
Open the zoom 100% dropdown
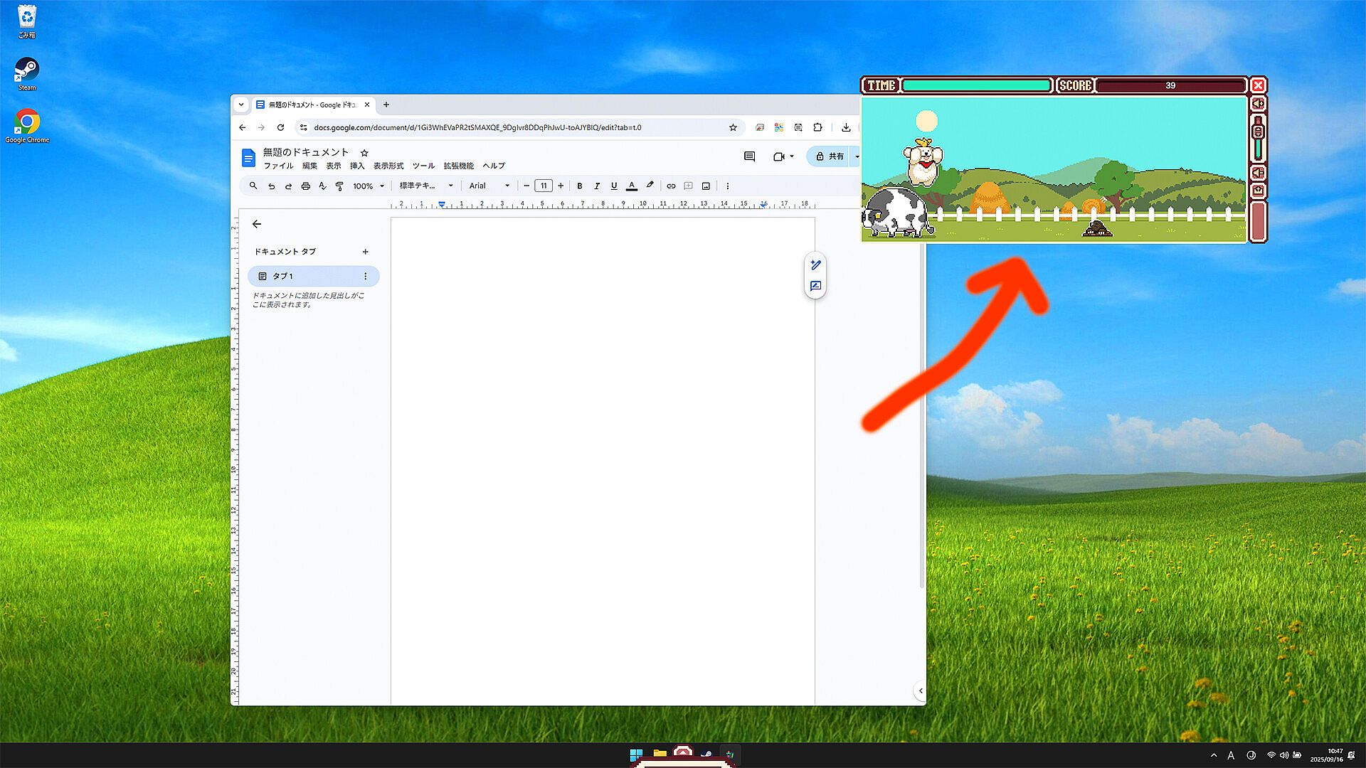pyautogui.click(x=369, y=186)
